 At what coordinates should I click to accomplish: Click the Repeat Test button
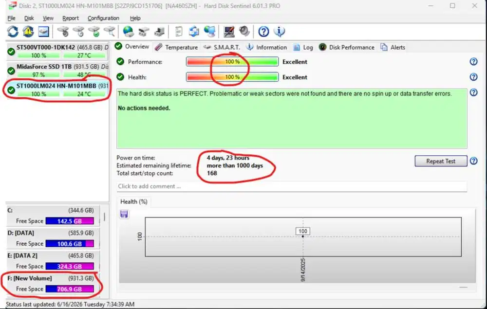pyautogui.click(x=441, y=161)
